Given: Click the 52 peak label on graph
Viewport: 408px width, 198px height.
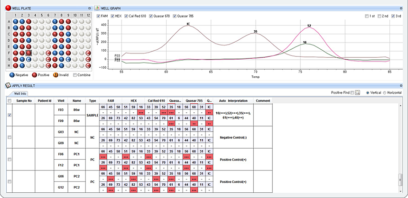Looking at the screenshot, I should (309, 26).
